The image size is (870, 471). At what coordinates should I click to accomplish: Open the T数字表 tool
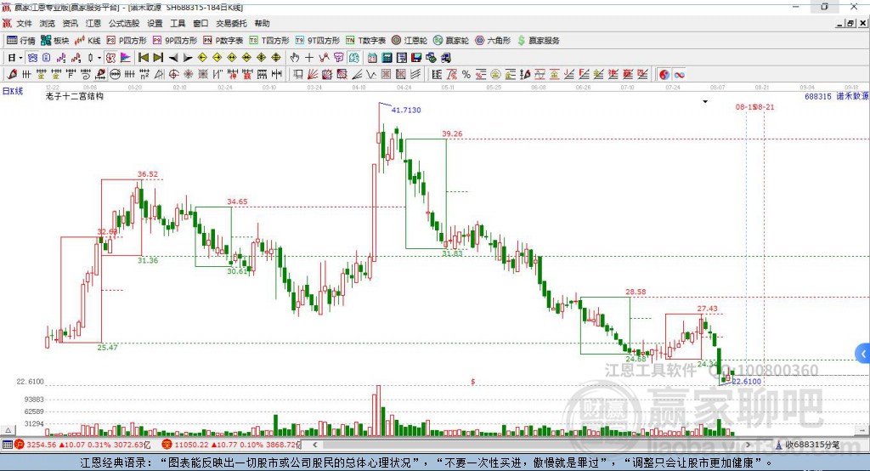coord(365,41)
